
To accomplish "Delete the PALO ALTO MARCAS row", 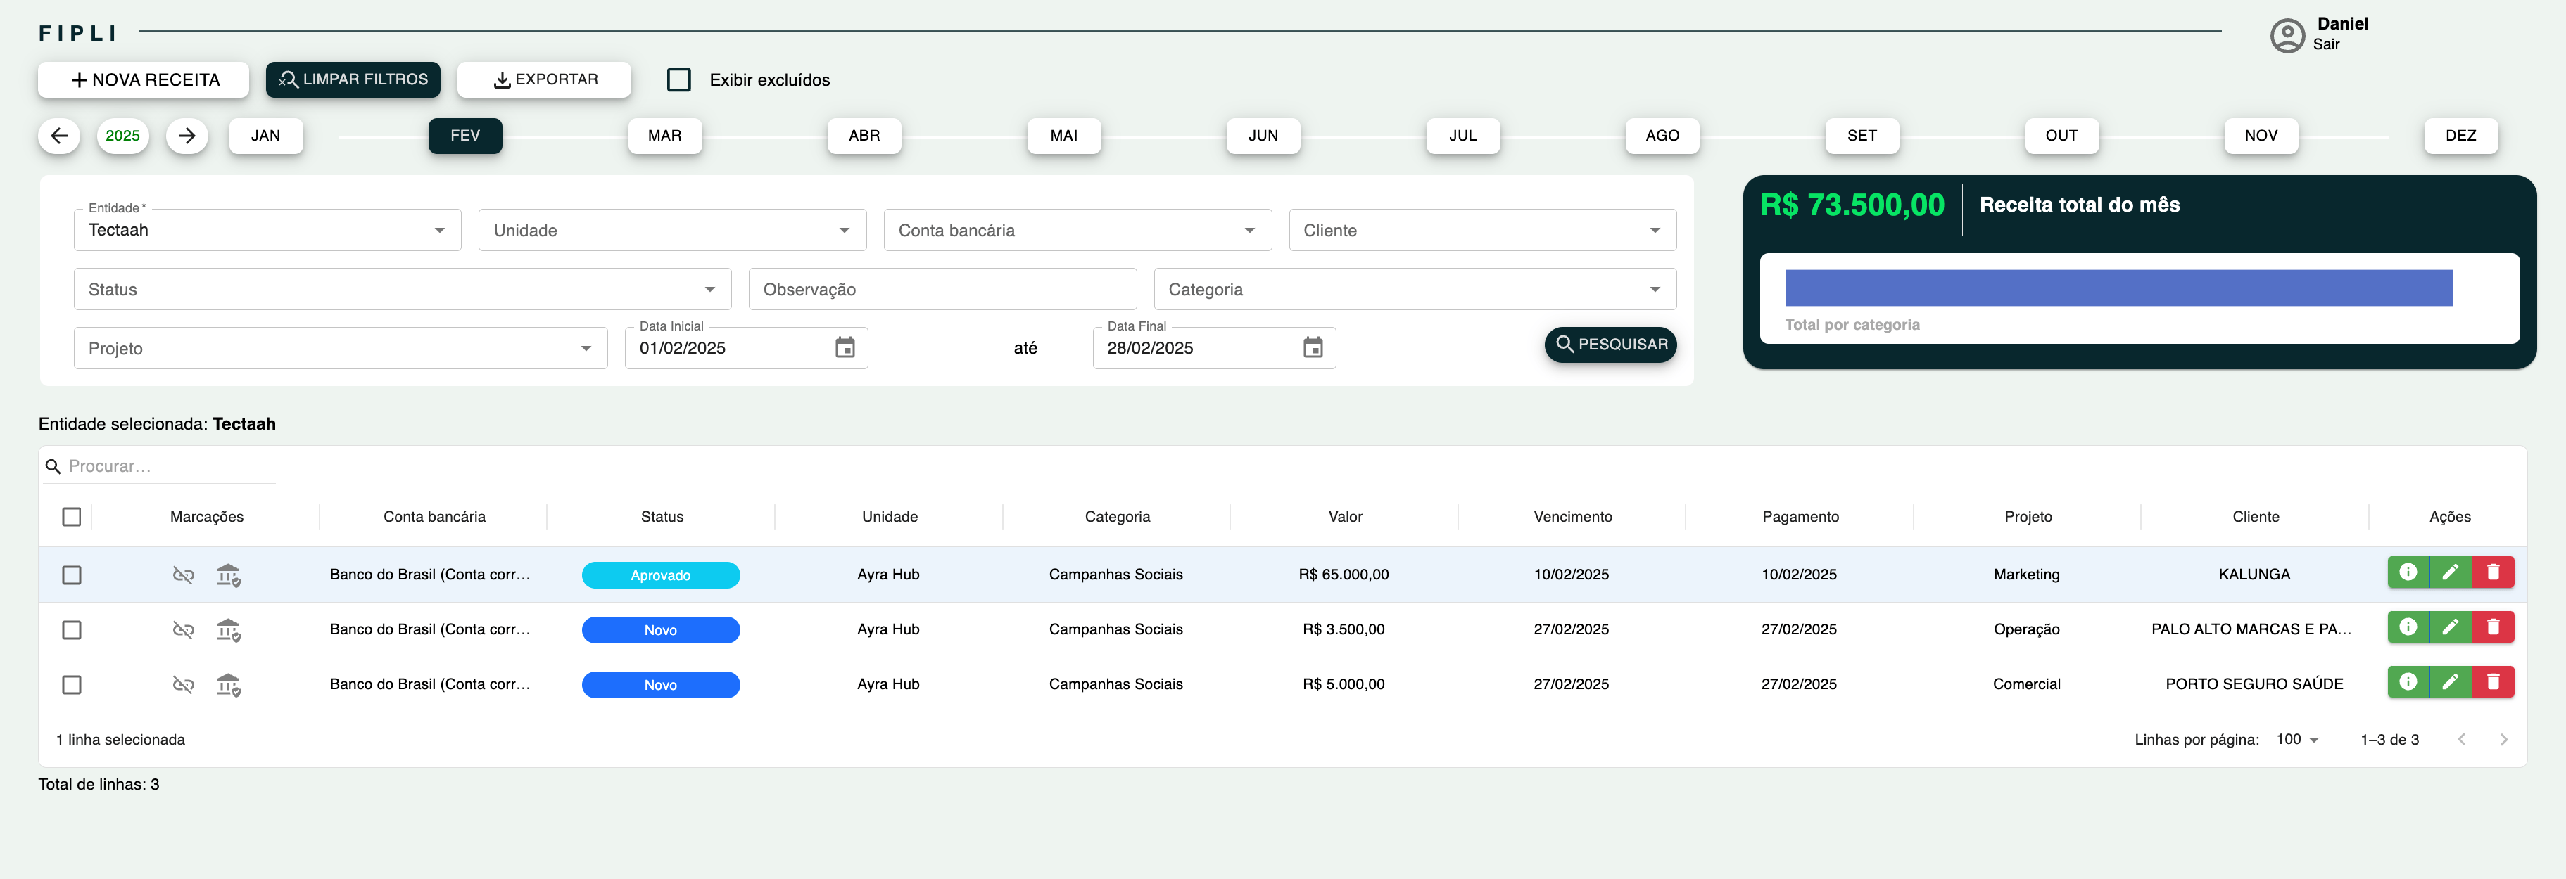I will click(2492, 627).
